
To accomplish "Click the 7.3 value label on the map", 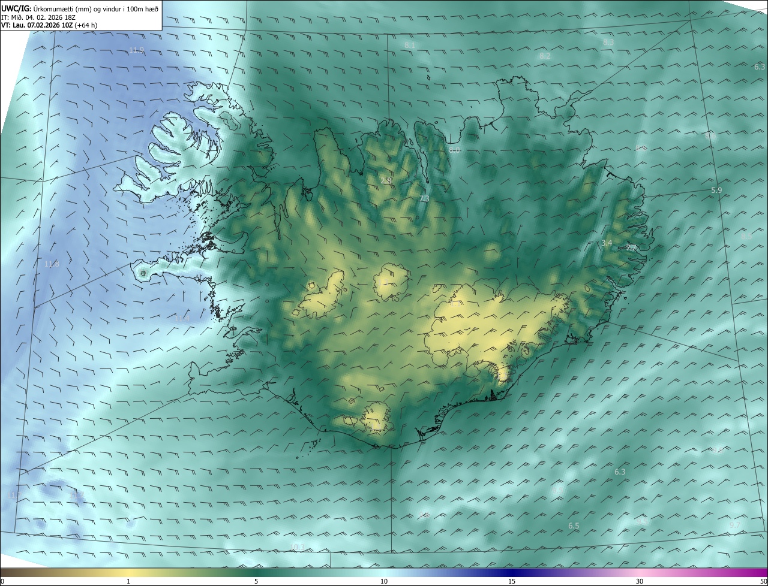I will [x=424, y=198].
